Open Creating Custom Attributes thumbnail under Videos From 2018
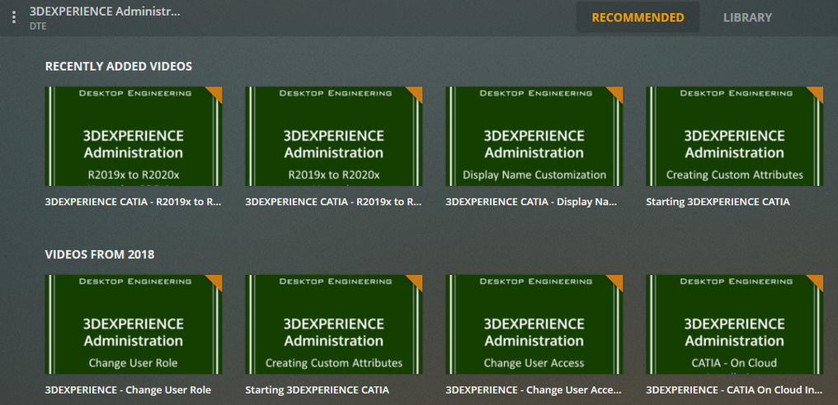The image size is (838, 405). [x=333, y=324]
